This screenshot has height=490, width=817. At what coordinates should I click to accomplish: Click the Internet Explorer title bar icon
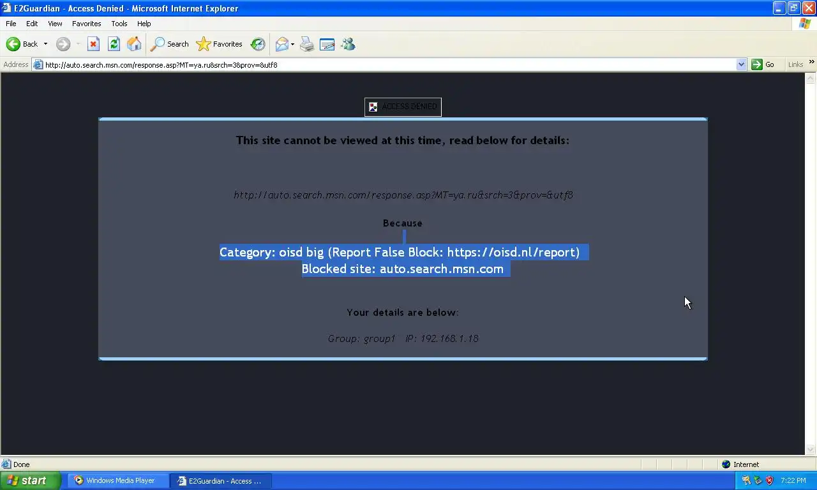[7, 8]
